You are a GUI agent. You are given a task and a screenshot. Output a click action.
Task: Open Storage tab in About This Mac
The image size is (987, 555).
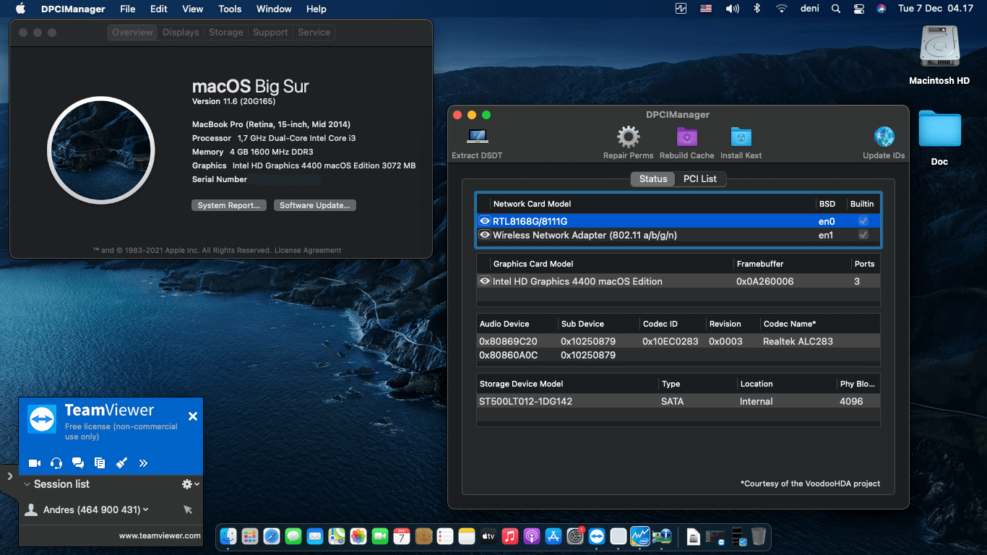pyautogui.click(x=226, y=33)
